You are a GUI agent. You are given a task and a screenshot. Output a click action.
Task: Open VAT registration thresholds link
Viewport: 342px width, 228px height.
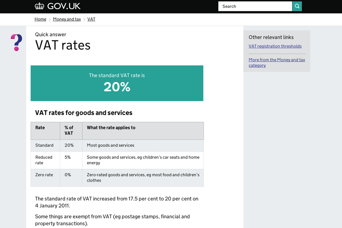275,46
